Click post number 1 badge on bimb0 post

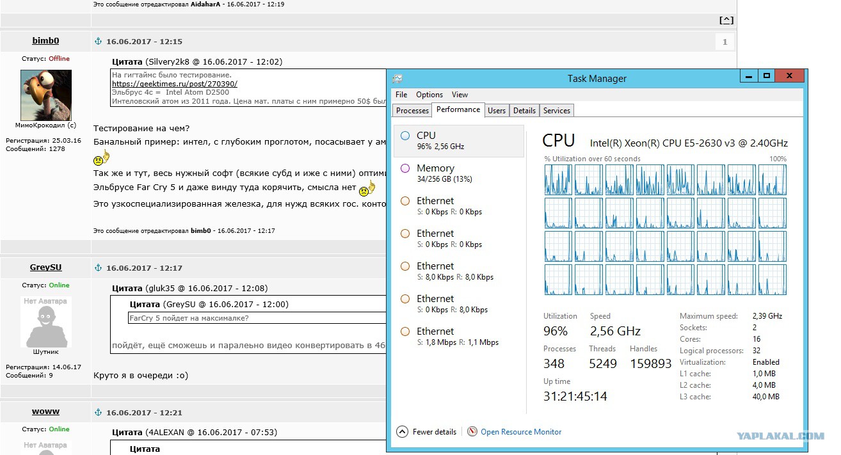pos(725,42)
